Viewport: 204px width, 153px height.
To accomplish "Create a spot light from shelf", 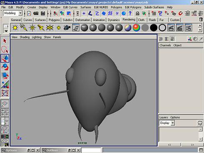I will point(41,28).
